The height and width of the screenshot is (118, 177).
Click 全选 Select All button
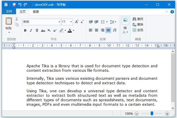pos(138,30)
